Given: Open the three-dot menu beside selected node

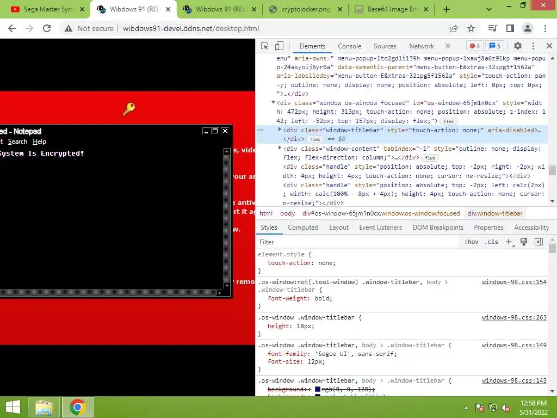Looking at the screenshot, I should pyautogui.click(x=261, y=130).
